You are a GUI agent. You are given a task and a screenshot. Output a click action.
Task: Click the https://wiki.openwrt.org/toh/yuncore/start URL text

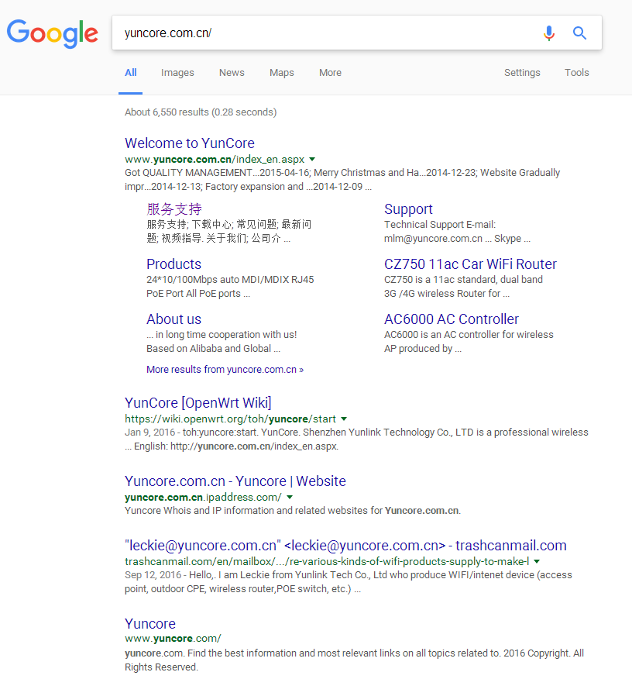(x=230, y=419)
